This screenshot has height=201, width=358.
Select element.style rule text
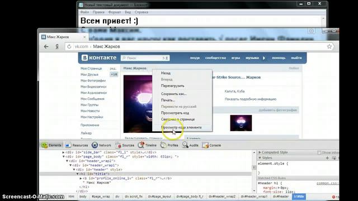pyautogui.click(x=273, y=164)
